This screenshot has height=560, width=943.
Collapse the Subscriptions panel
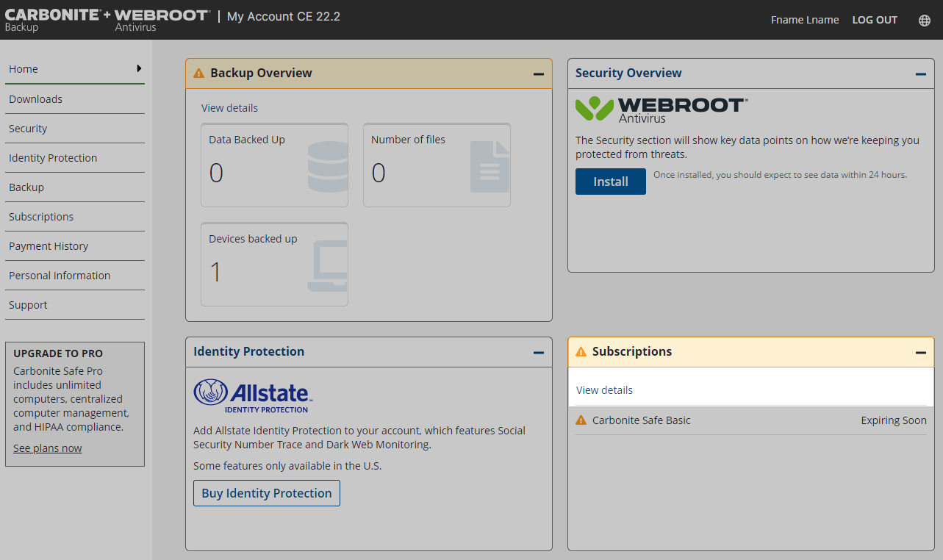click(x=920, y=353)
